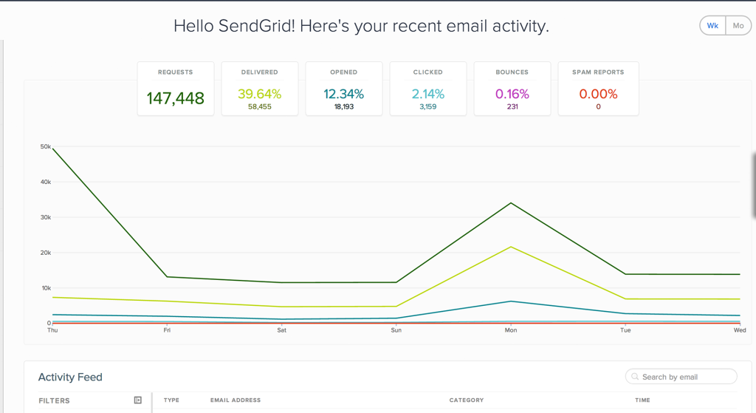The image size is (756, 413).
Task: Sort by the Type column header
Action: coord(171,400)
